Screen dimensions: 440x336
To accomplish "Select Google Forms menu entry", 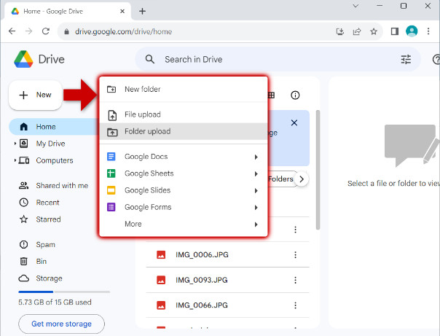I will tap(184, 207).
